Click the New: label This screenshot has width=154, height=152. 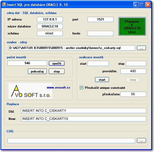pyautogui.click(x=12, y=119)
